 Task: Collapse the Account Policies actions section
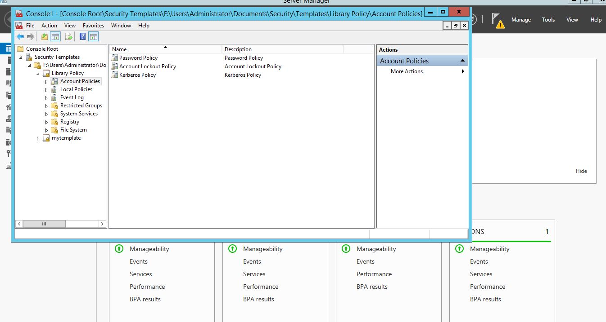(x=462, y=61)
